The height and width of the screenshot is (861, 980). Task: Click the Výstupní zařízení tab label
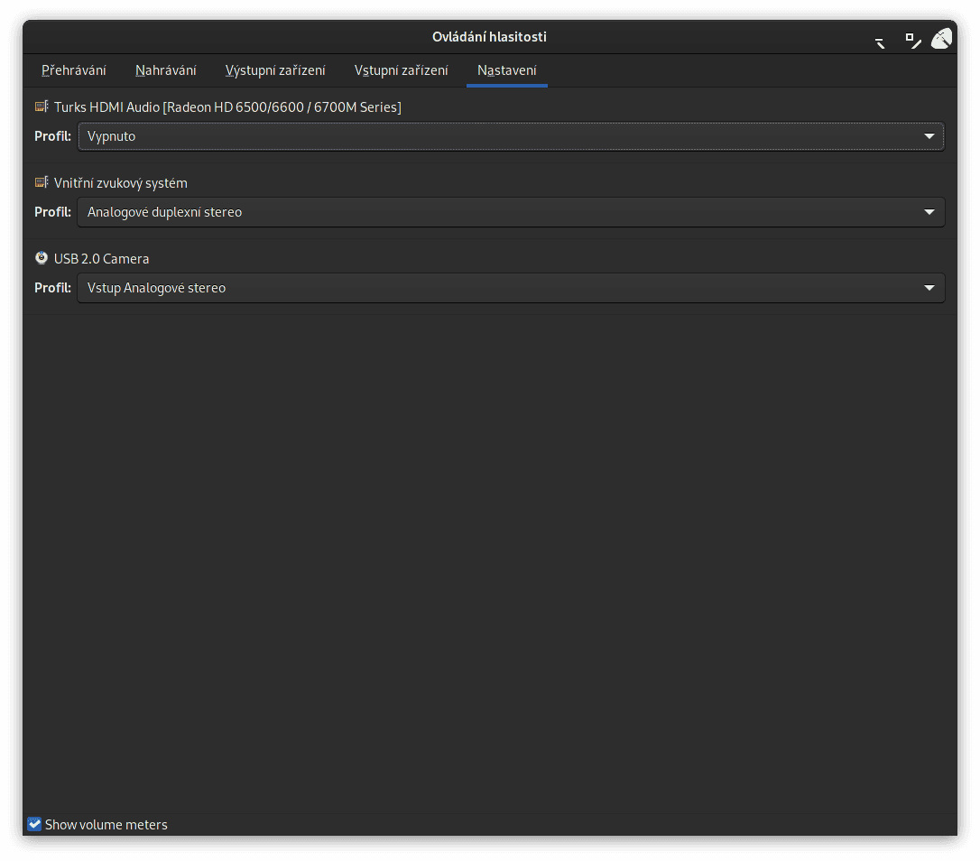tap(275, 69)
